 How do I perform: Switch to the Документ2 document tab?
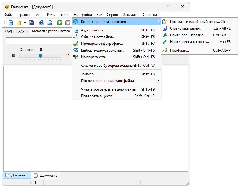(46, 176)
